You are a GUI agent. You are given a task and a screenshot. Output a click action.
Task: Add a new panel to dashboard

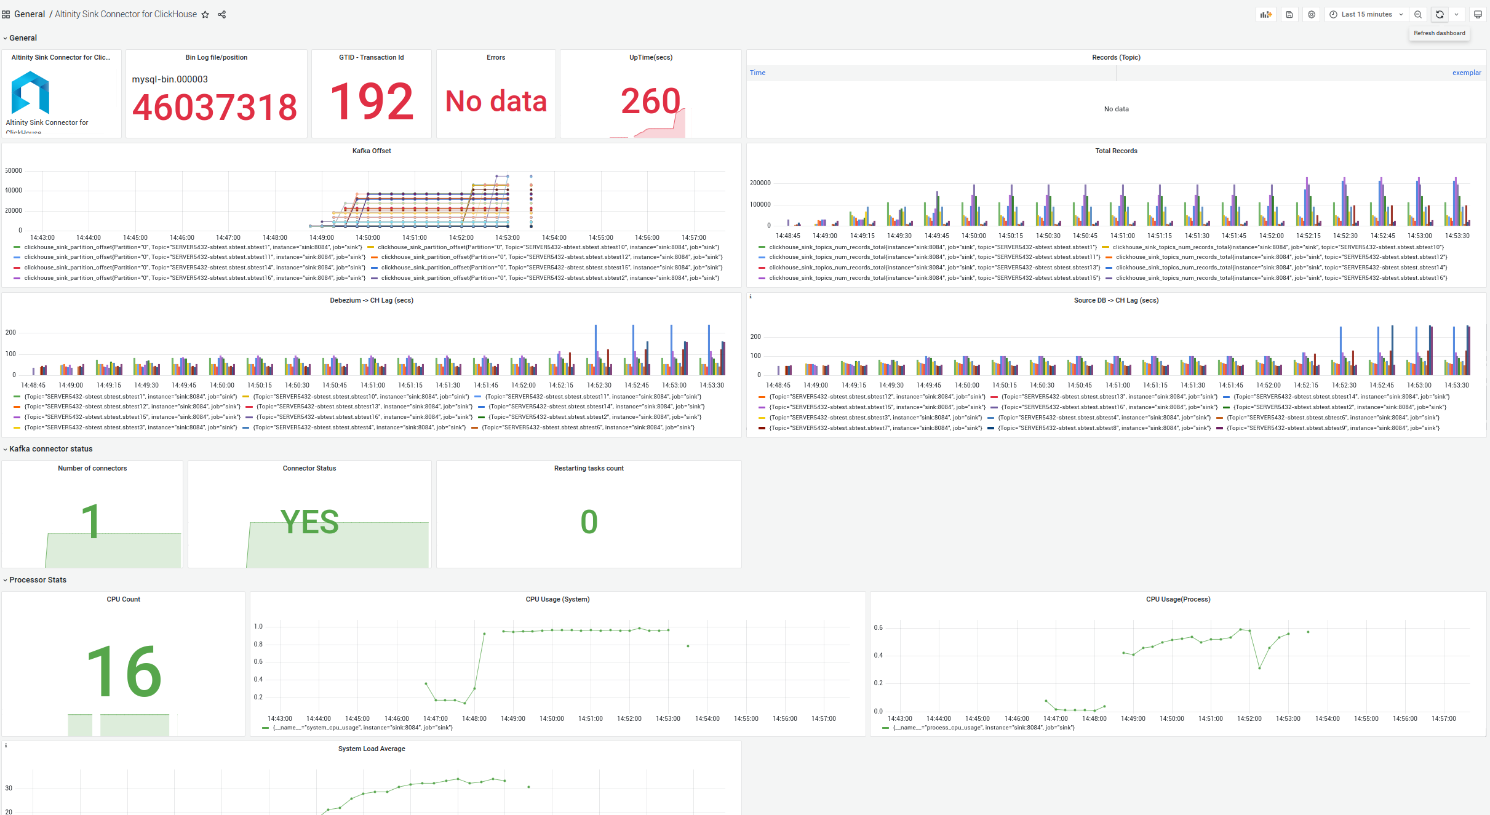(x=1266, y=14)
